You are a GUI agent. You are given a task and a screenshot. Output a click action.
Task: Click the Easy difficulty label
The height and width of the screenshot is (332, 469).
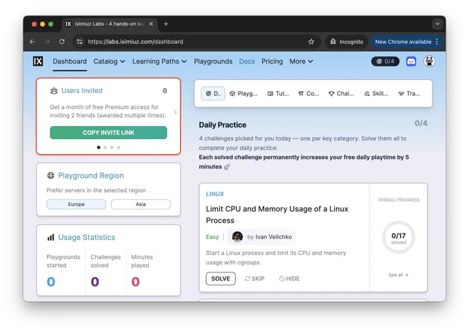tap(212, 237)
